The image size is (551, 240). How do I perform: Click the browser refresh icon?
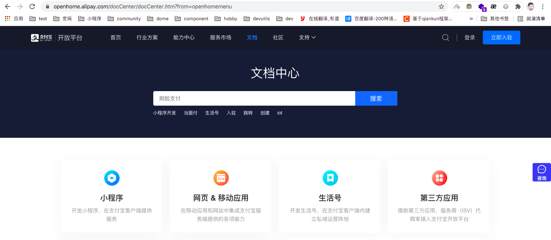pos(32,7)
